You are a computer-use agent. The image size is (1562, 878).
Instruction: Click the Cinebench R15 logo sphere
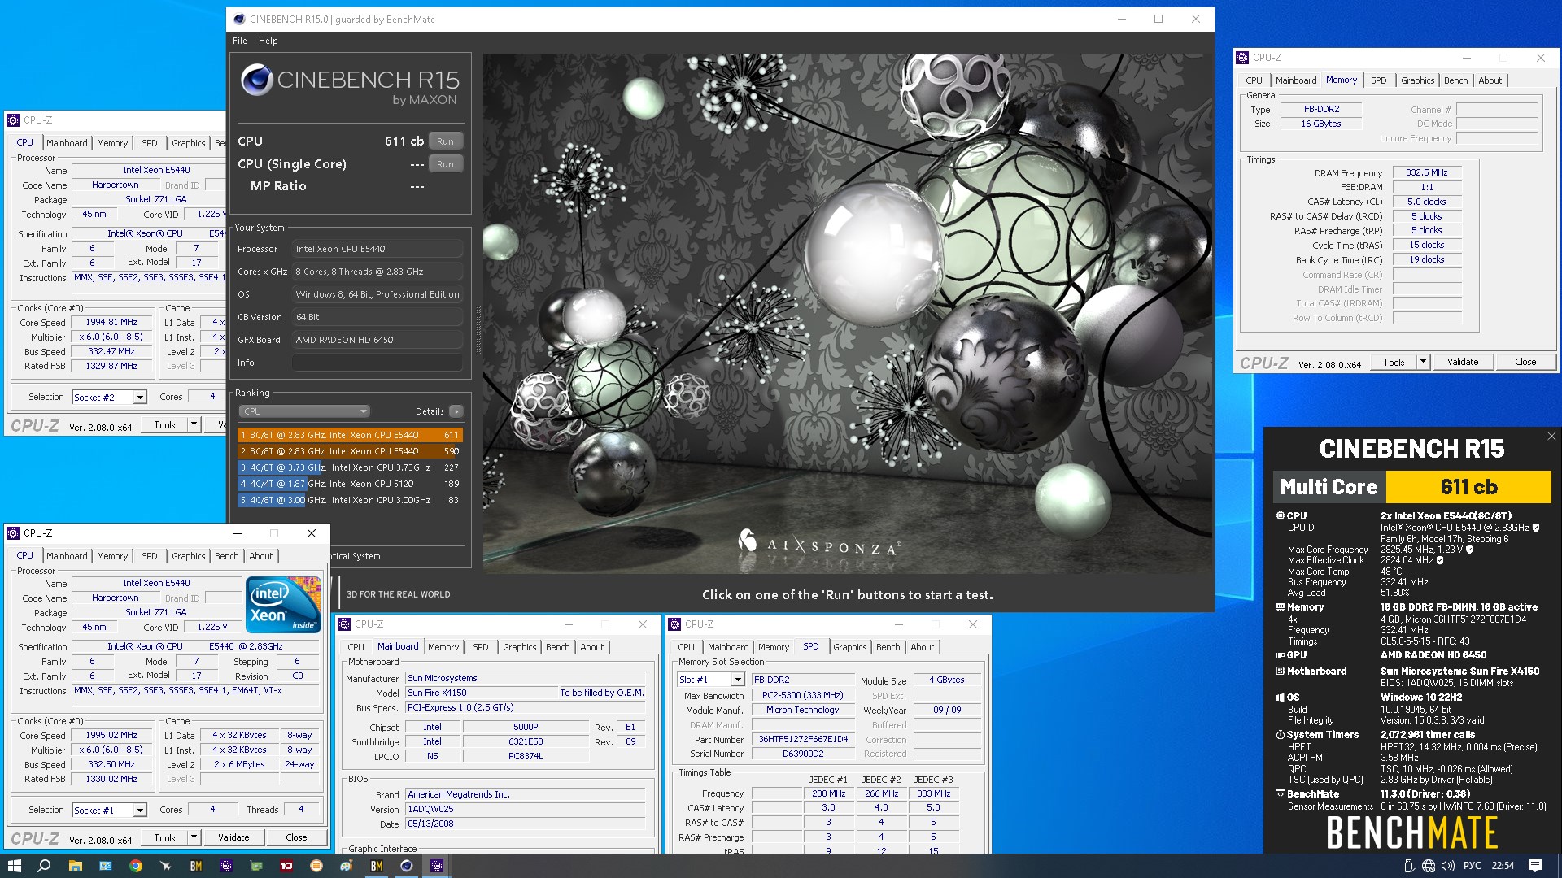(257, 80)
